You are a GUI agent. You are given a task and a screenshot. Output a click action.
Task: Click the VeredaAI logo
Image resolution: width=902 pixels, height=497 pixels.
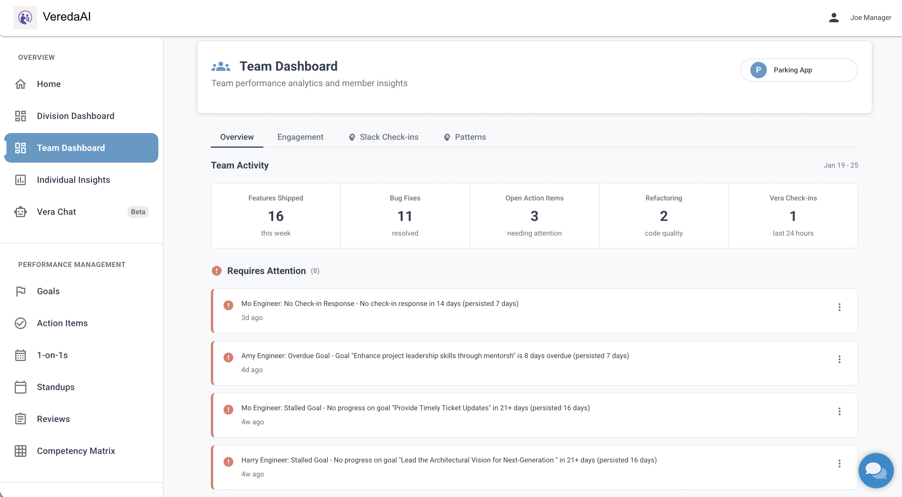pyautogui.click(x=25, y=17)
